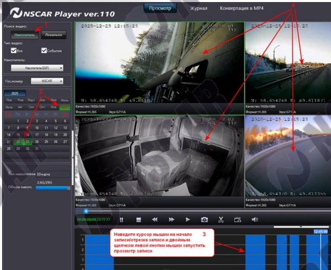Open the Конвертация в MP4 tab
The height and width of the screenshot is (270, 331).
click(241, 8)
